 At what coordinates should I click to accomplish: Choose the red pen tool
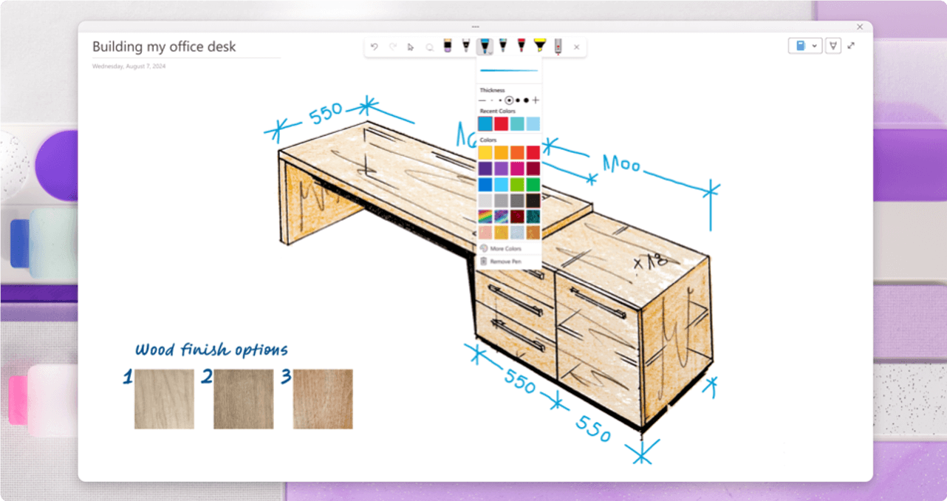click(522, 47)
